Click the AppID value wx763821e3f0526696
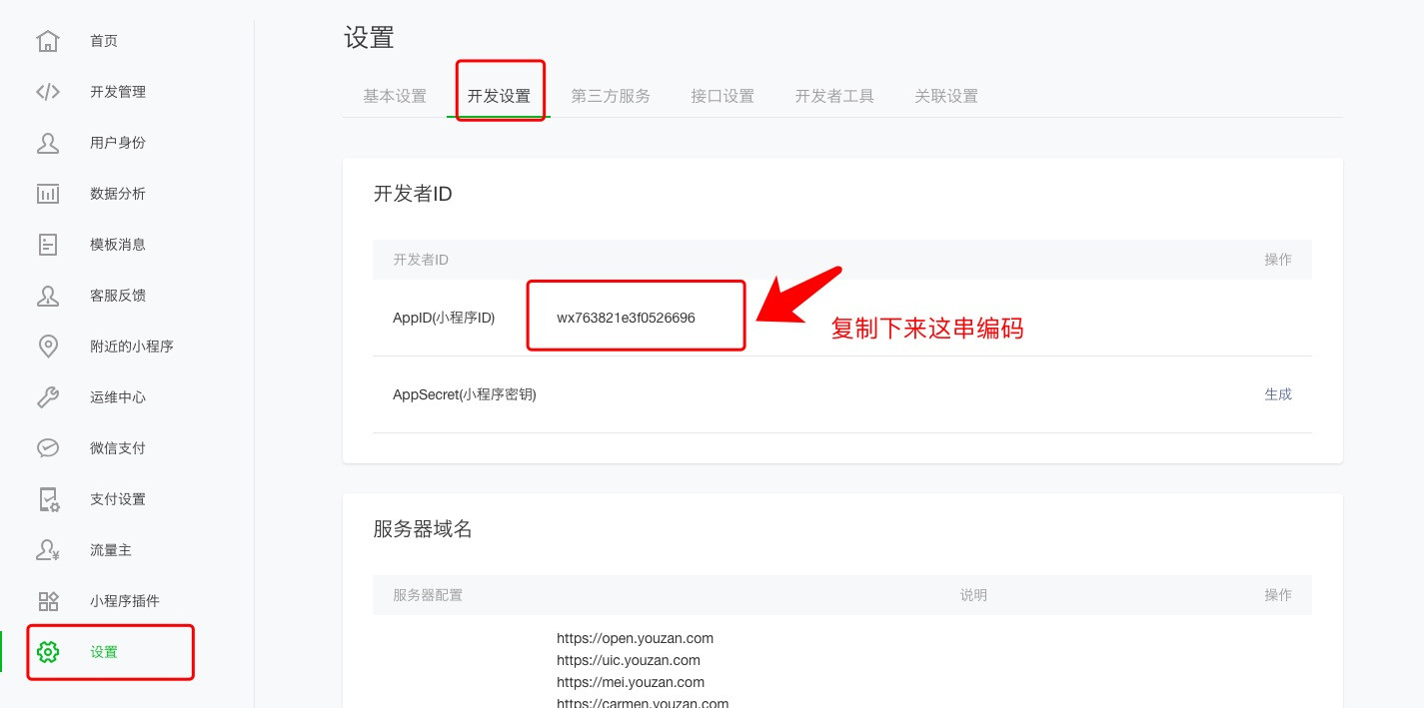Image resolution: width=1424 pixels, height=708 pixels. [627, 318]
